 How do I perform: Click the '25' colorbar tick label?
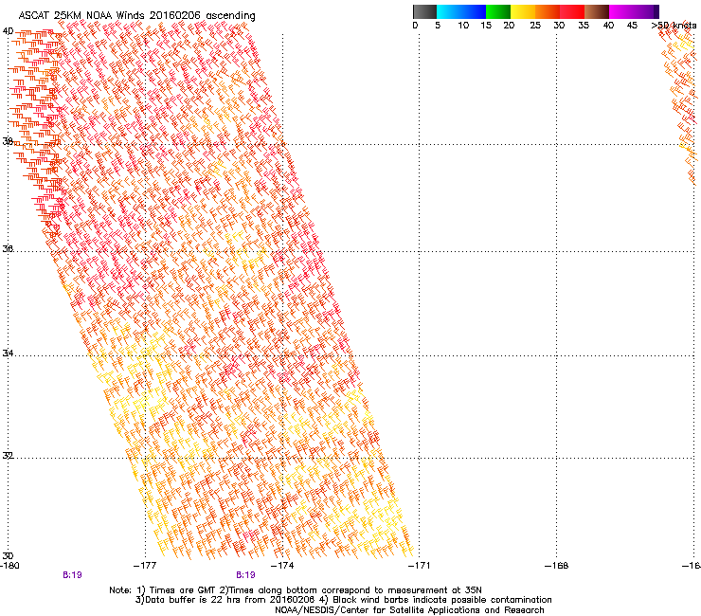[535, 26]
